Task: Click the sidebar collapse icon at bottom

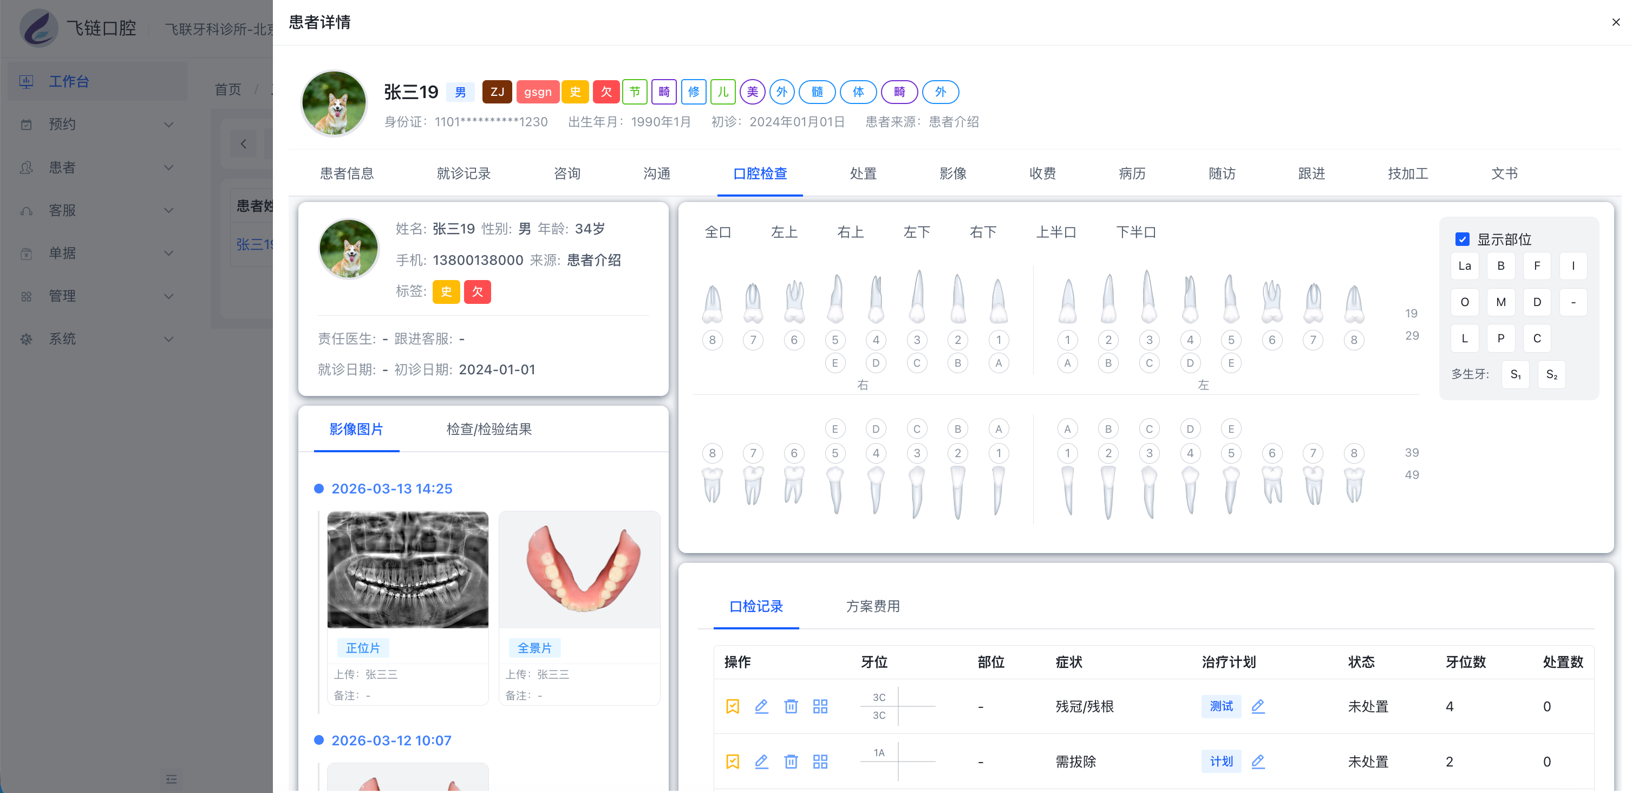Action: (x=171, y=779)
